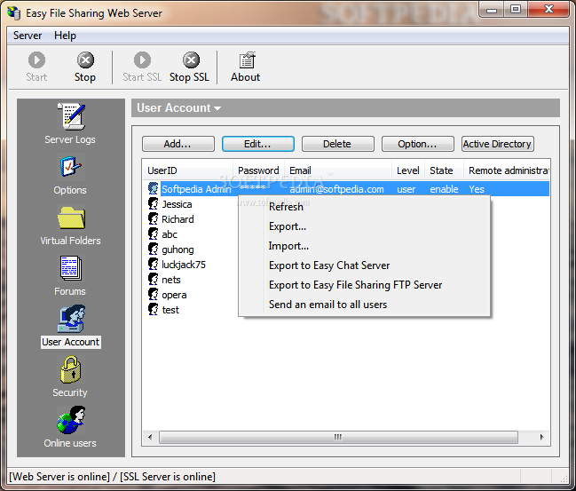Click the user icon beside guhong
This screenshot has width=576, height=491.
[154, 249]
